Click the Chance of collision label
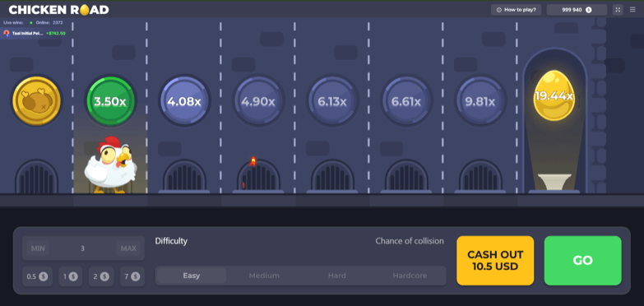644x306 pixels. pos(410,241)
